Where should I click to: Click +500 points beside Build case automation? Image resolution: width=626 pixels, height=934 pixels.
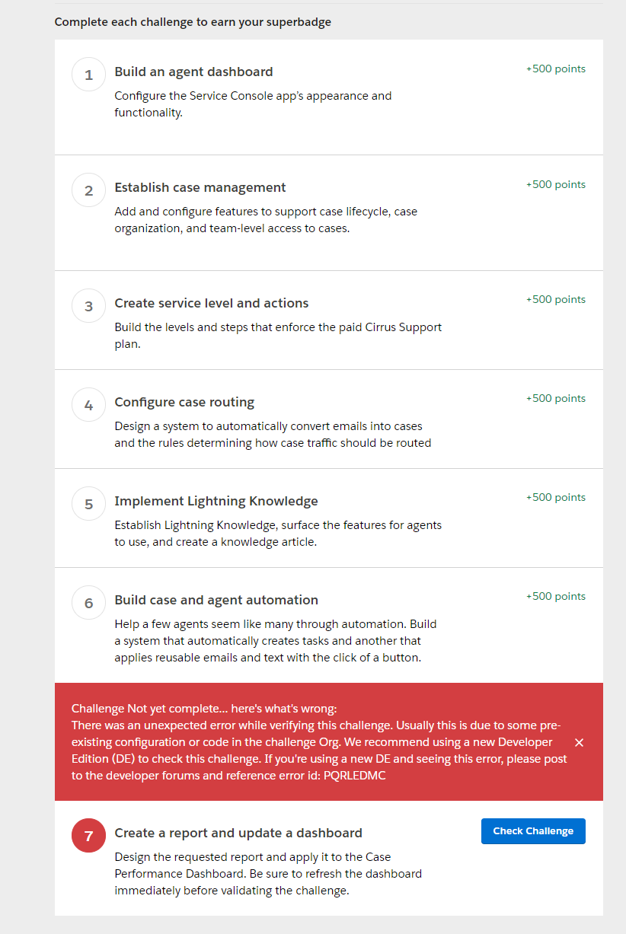(x=555, y=596)
